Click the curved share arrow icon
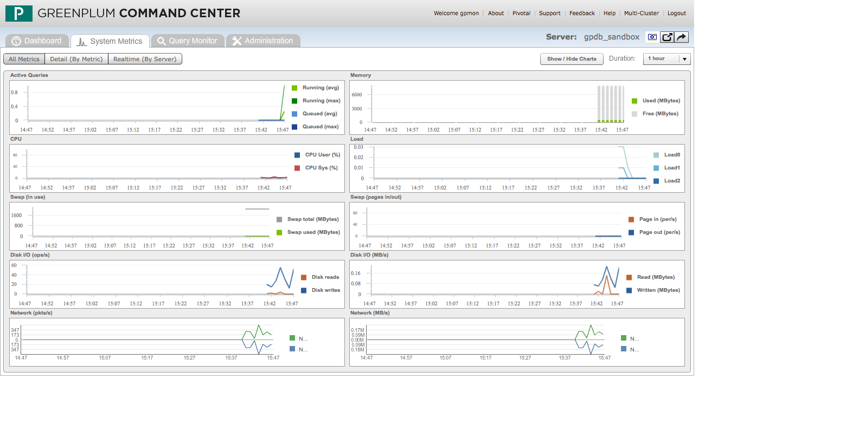Screen dimensions: 846x444 (x=682, y=37)
